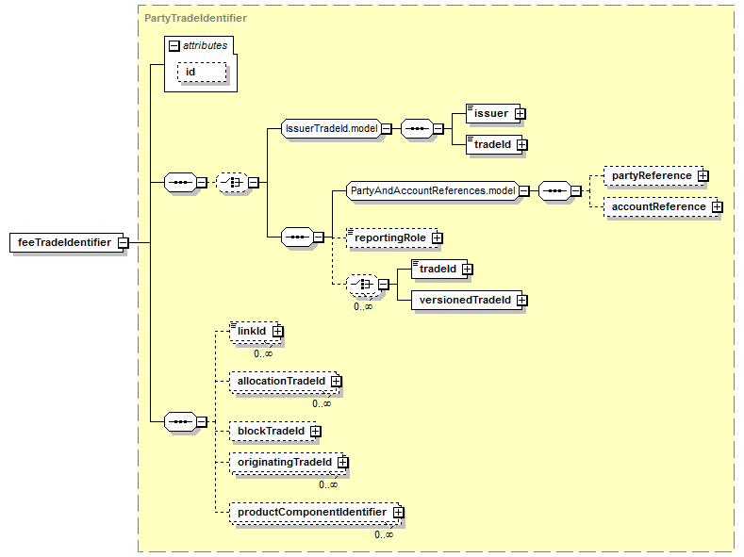Image resolution: width=744 pixels, height=557 pixels.
Task: Select the productComponentIdentifier element box
Action: click(x=314, y=513)
